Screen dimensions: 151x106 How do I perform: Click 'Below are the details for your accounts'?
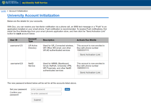tap(25, 21)
